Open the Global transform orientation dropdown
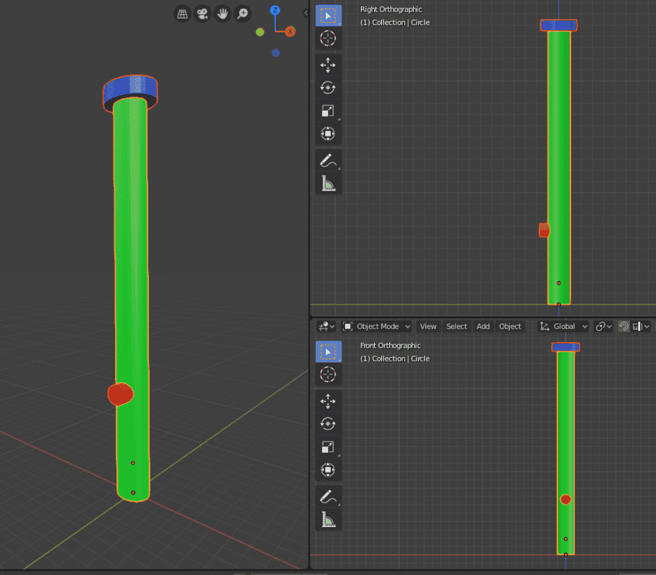656x575 pixels. pos(564,326)
